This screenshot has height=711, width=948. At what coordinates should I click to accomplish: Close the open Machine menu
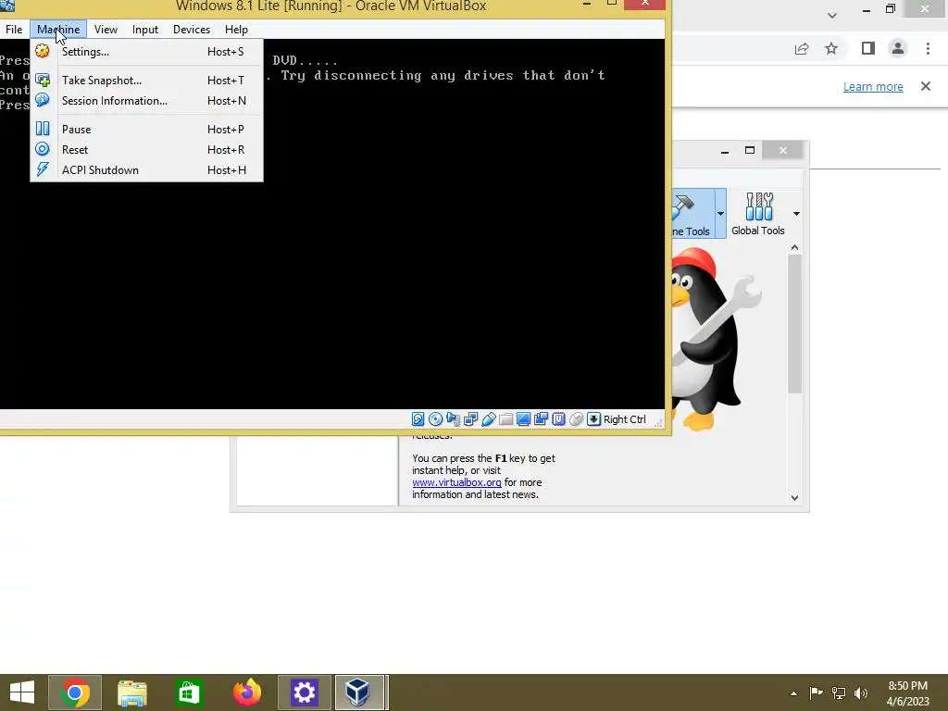pos(58,29)
